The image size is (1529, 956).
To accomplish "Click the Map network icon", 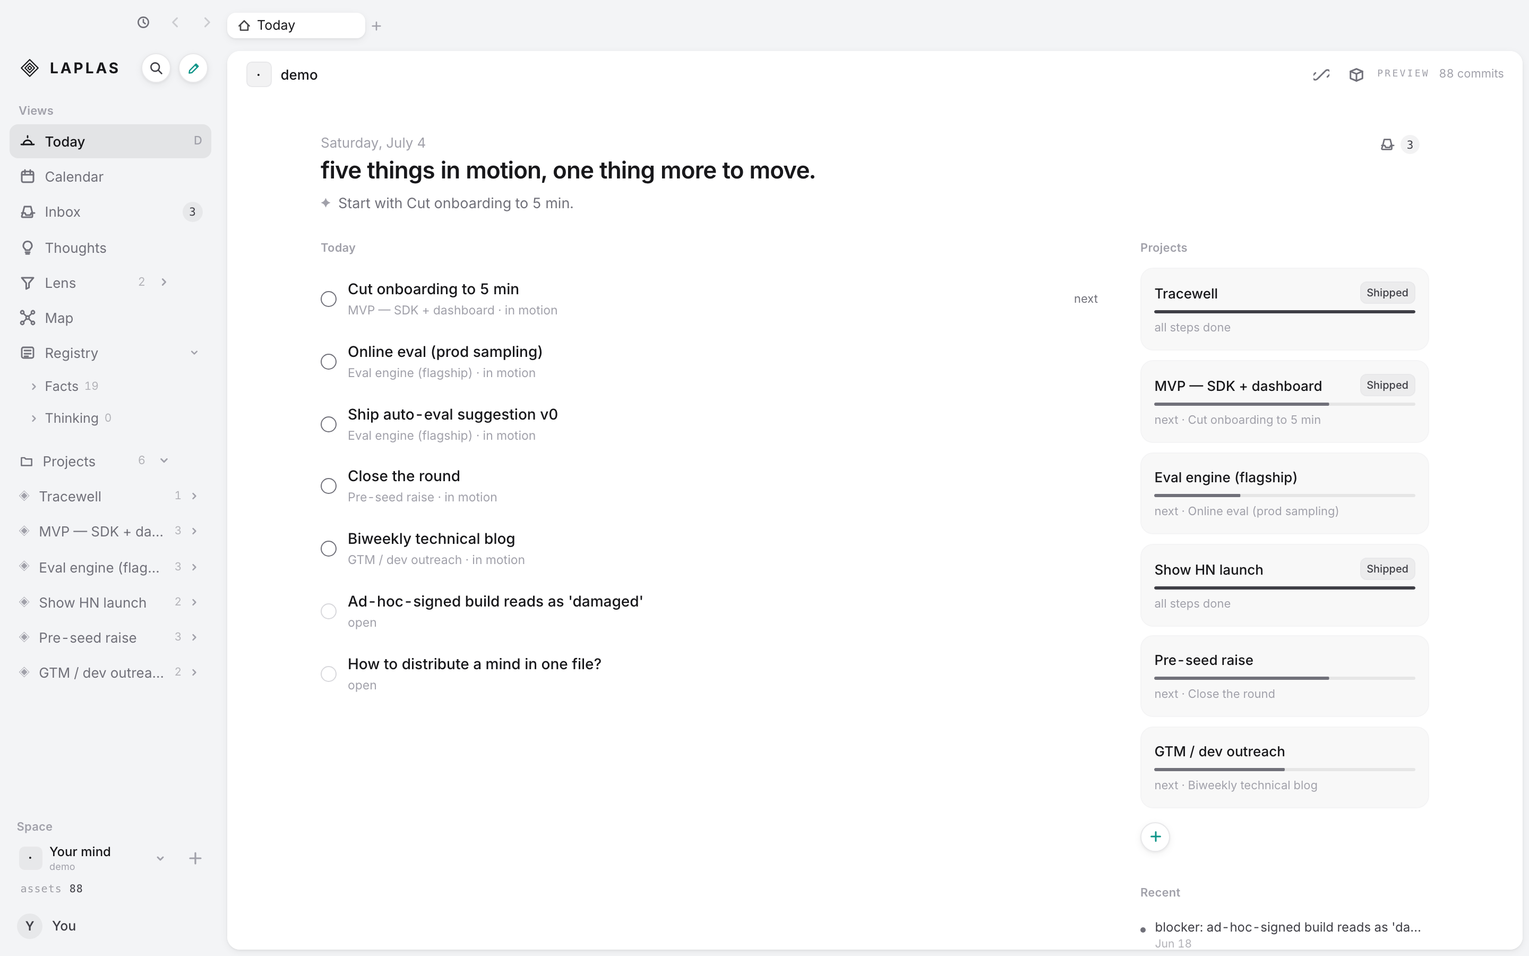I will click(x=27, y=318).
